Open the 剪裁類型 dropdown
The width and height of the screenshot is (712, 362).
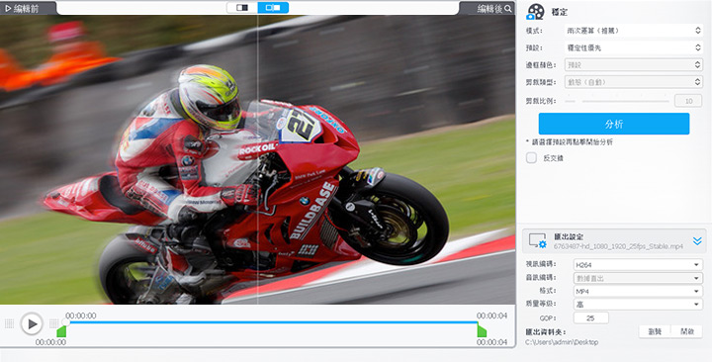634,82
